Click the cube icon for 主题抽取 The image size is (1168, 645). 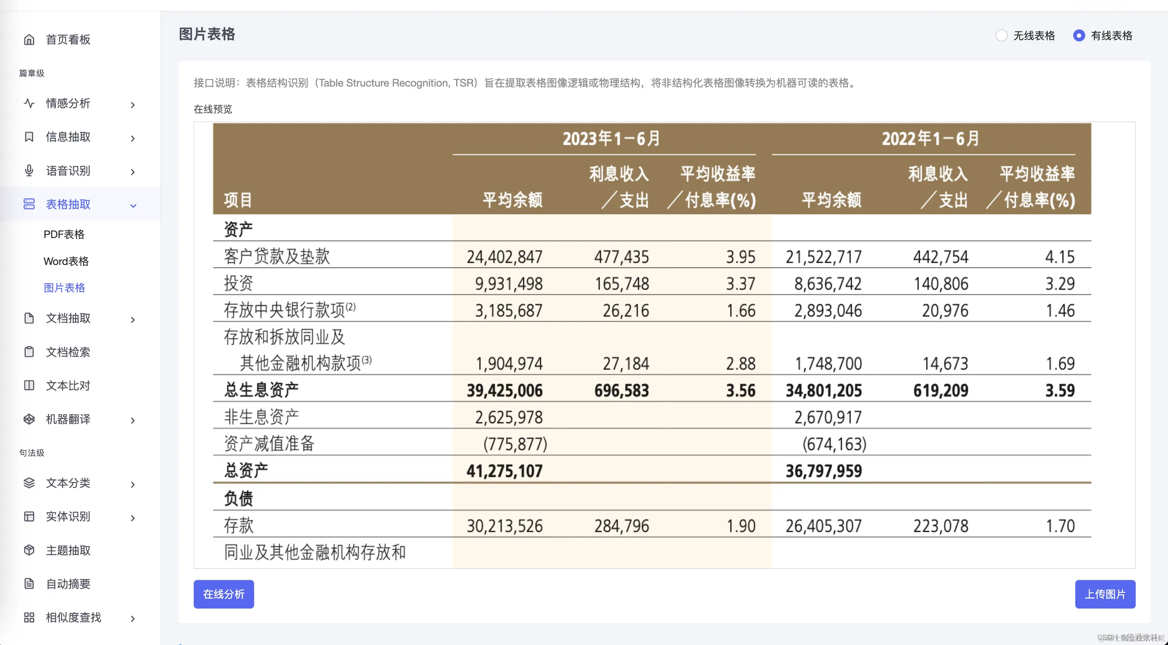[29, 550]
